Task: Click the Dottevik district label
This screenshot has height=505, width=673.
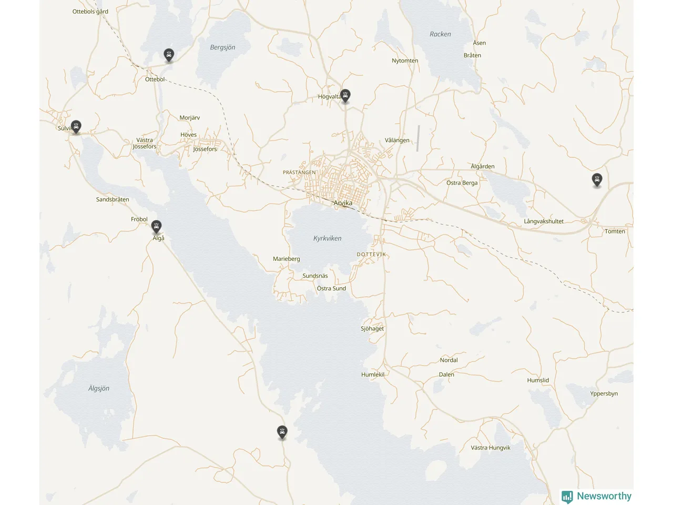Action: [371, 254]
